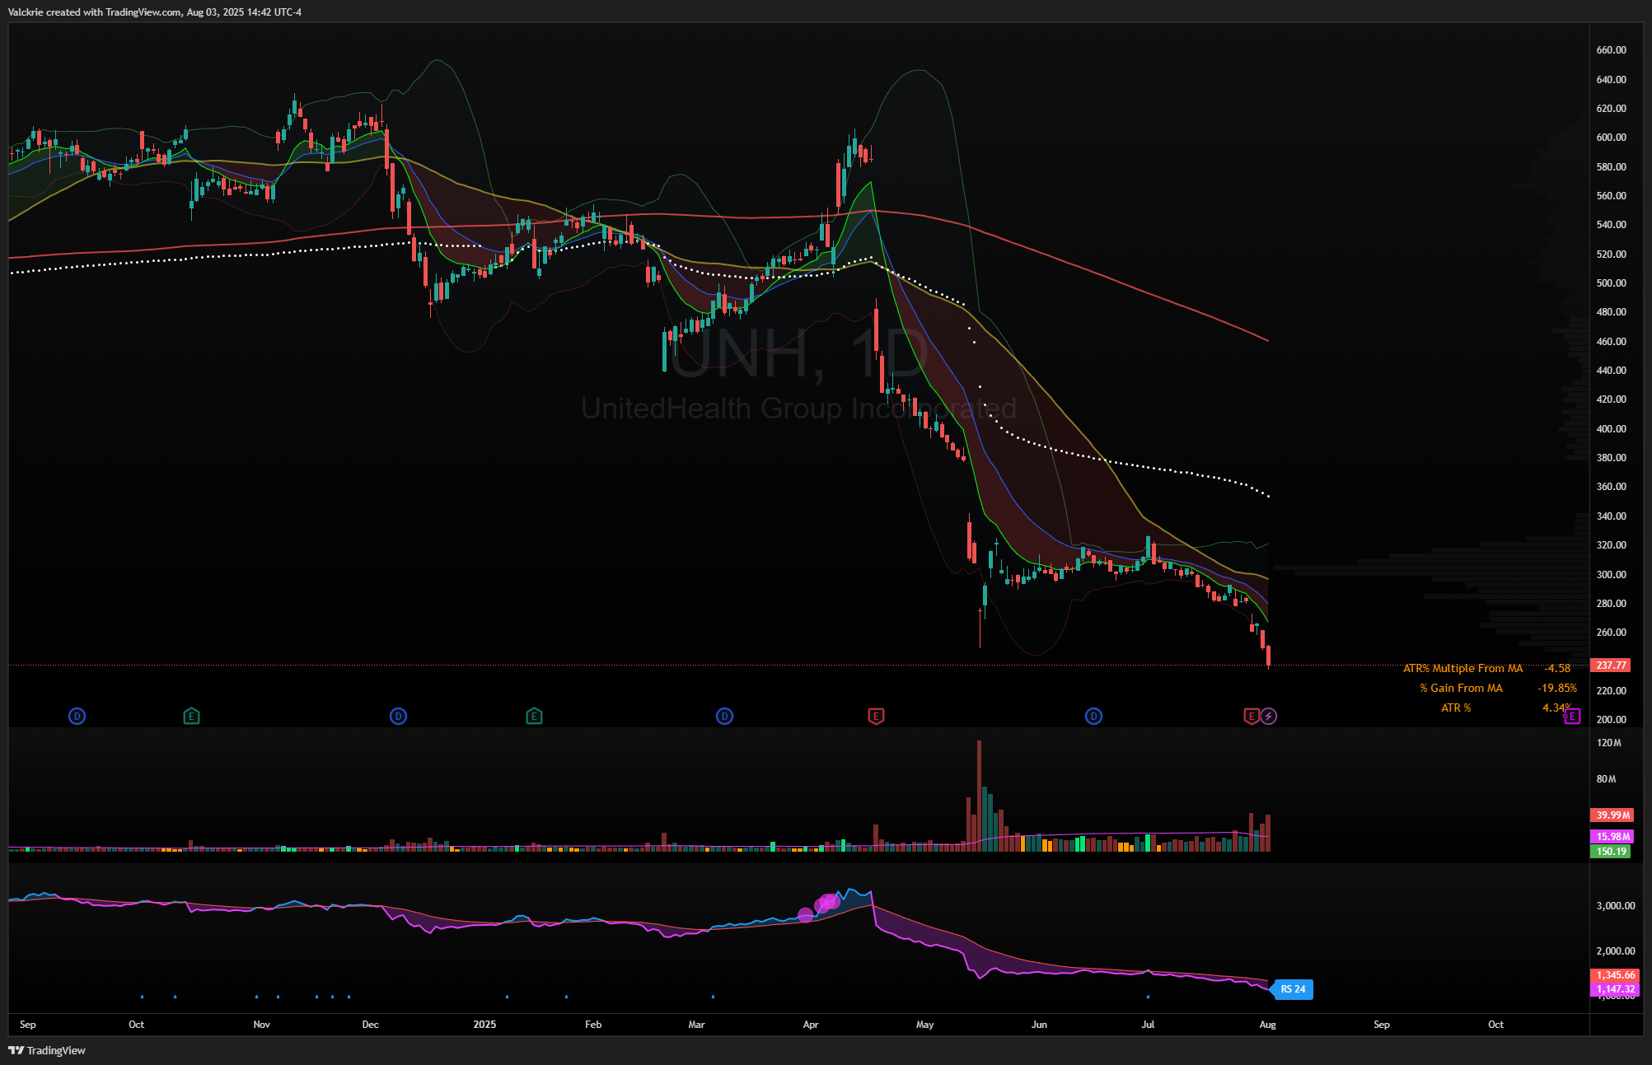Click the magenta upcoming earnings E icon
The width and height of the screenshot is (1652, 1065).
[x=1572, y=717]
